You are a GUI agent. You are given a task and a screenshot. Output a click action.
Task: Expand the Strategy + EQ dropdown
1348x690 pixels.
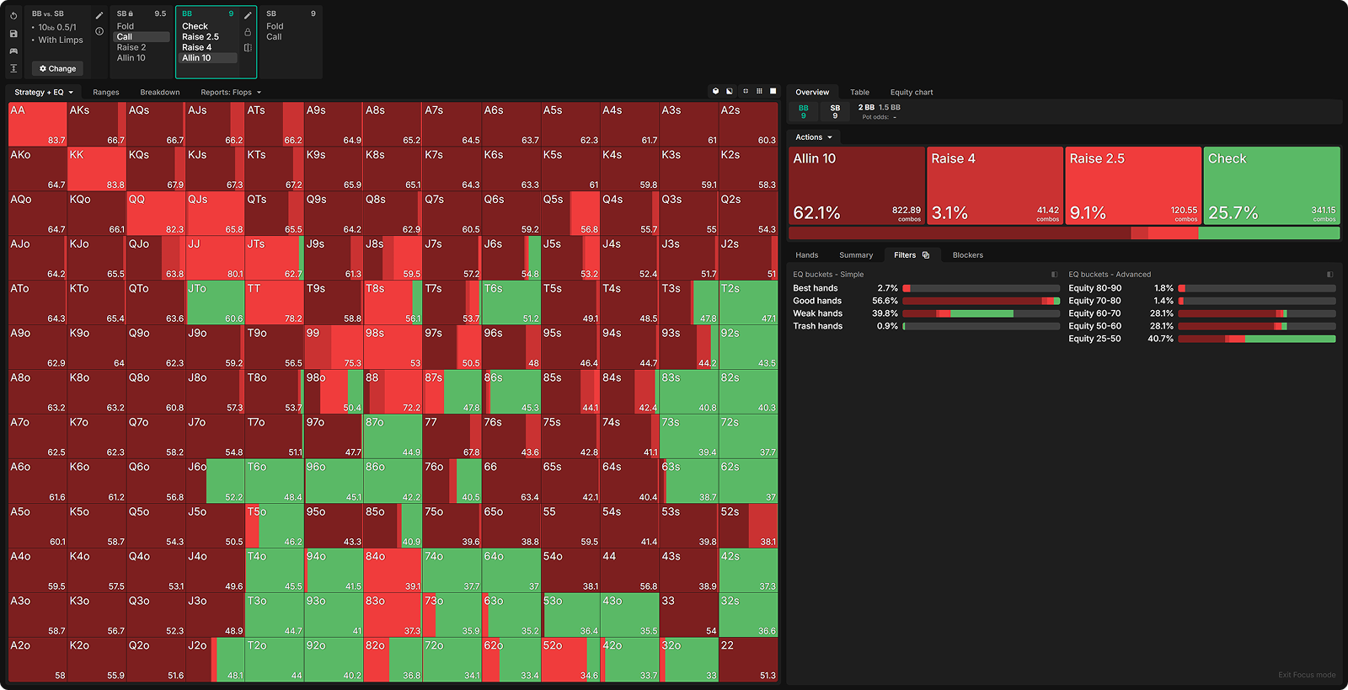coord(44,93)
